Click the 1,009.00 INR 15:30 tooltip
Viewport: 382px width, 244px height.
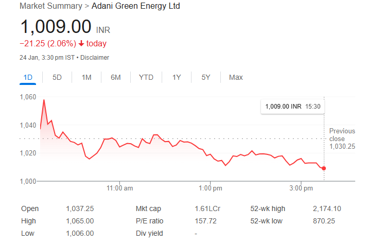(292, 107)
